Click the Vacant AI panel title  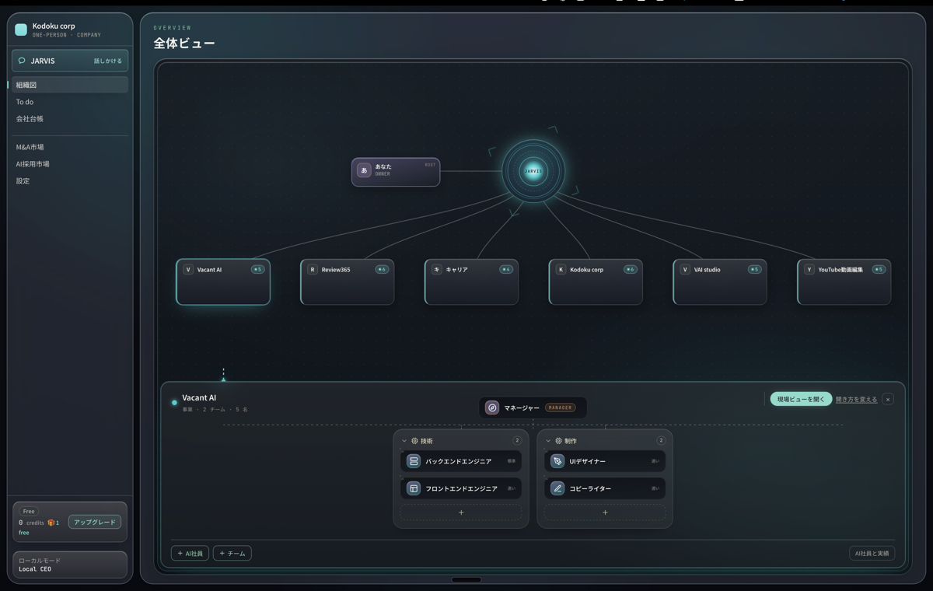click(199, 397)
